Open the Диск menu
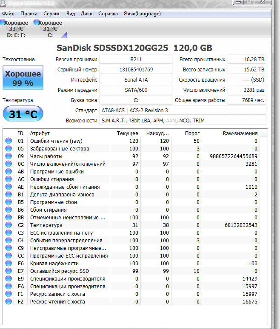Viewport: 280px width, 329px height. click(86, 14)
